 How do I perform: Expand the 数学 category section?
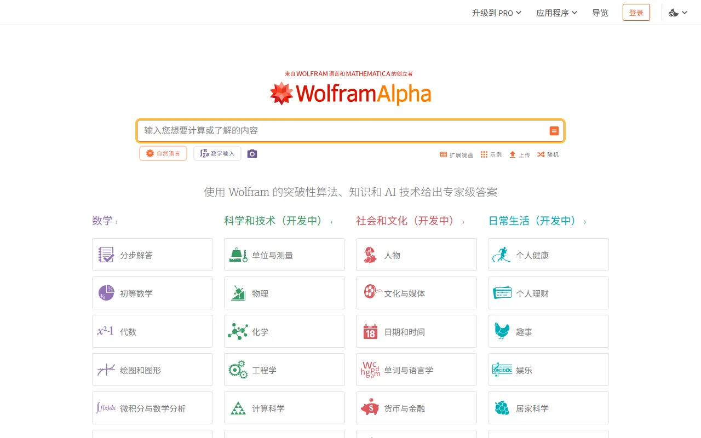click(x=104, y=221)
